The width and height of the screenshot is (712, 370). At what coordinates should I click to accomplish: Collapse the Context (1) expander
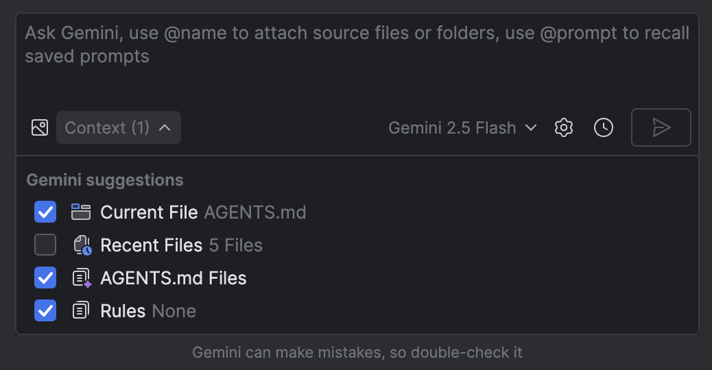119,127
